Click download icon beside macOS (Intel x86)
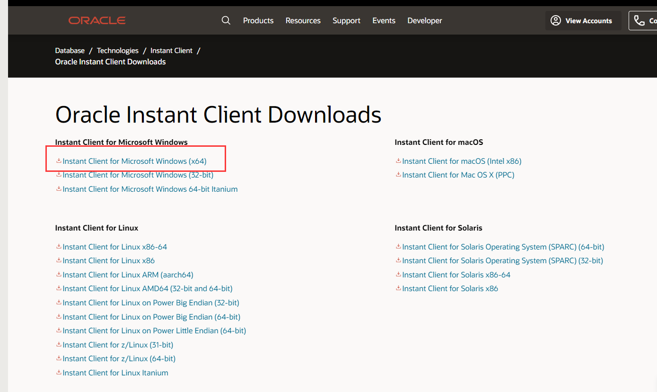The image size is (657, 392). 398,161
